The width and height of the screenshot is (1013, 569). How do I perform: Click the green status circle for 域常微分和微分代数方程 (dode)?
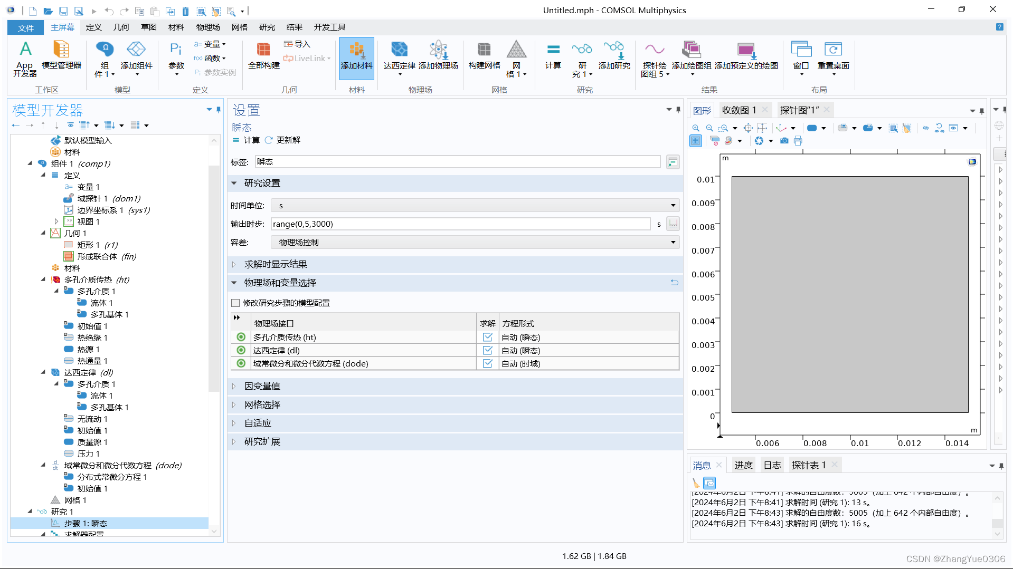click(241, 363)
